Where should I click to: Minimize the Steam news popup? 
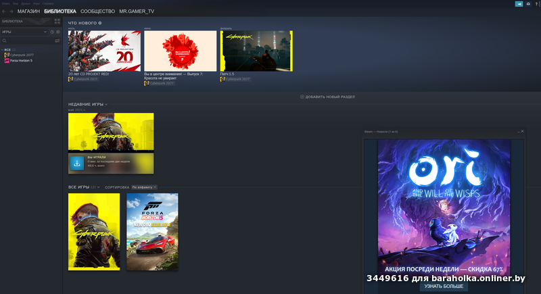coord(518,132)
